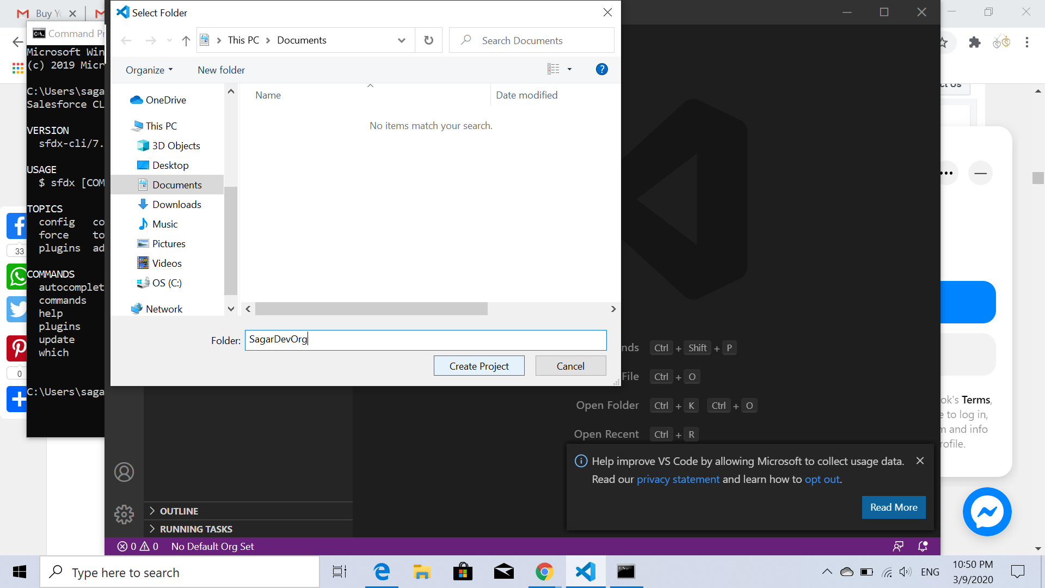Open Chrome three-dot menu
Image resolution: width=1045 pixels, height=588 pixels.
pyautogui.click(x=1027, y=42)
